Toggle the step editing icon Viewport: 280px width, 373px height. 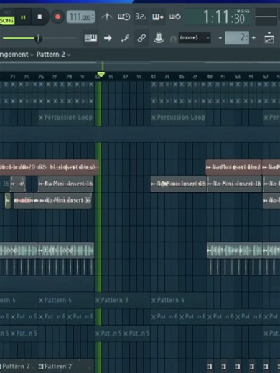pos(125,38)
